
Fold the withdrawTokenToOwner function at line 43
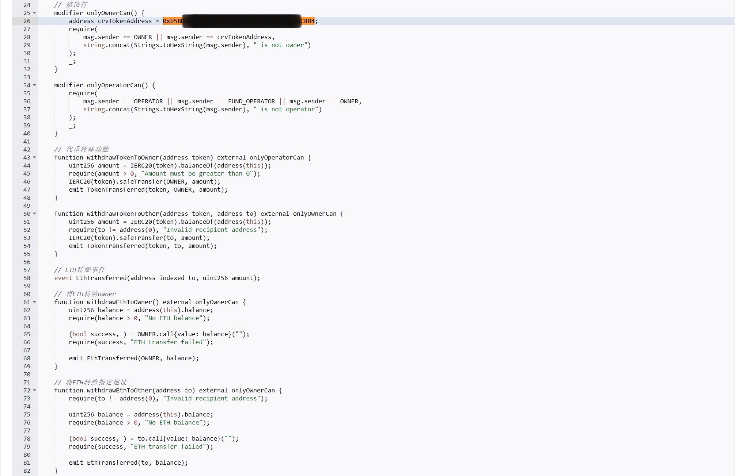[34, 157]
